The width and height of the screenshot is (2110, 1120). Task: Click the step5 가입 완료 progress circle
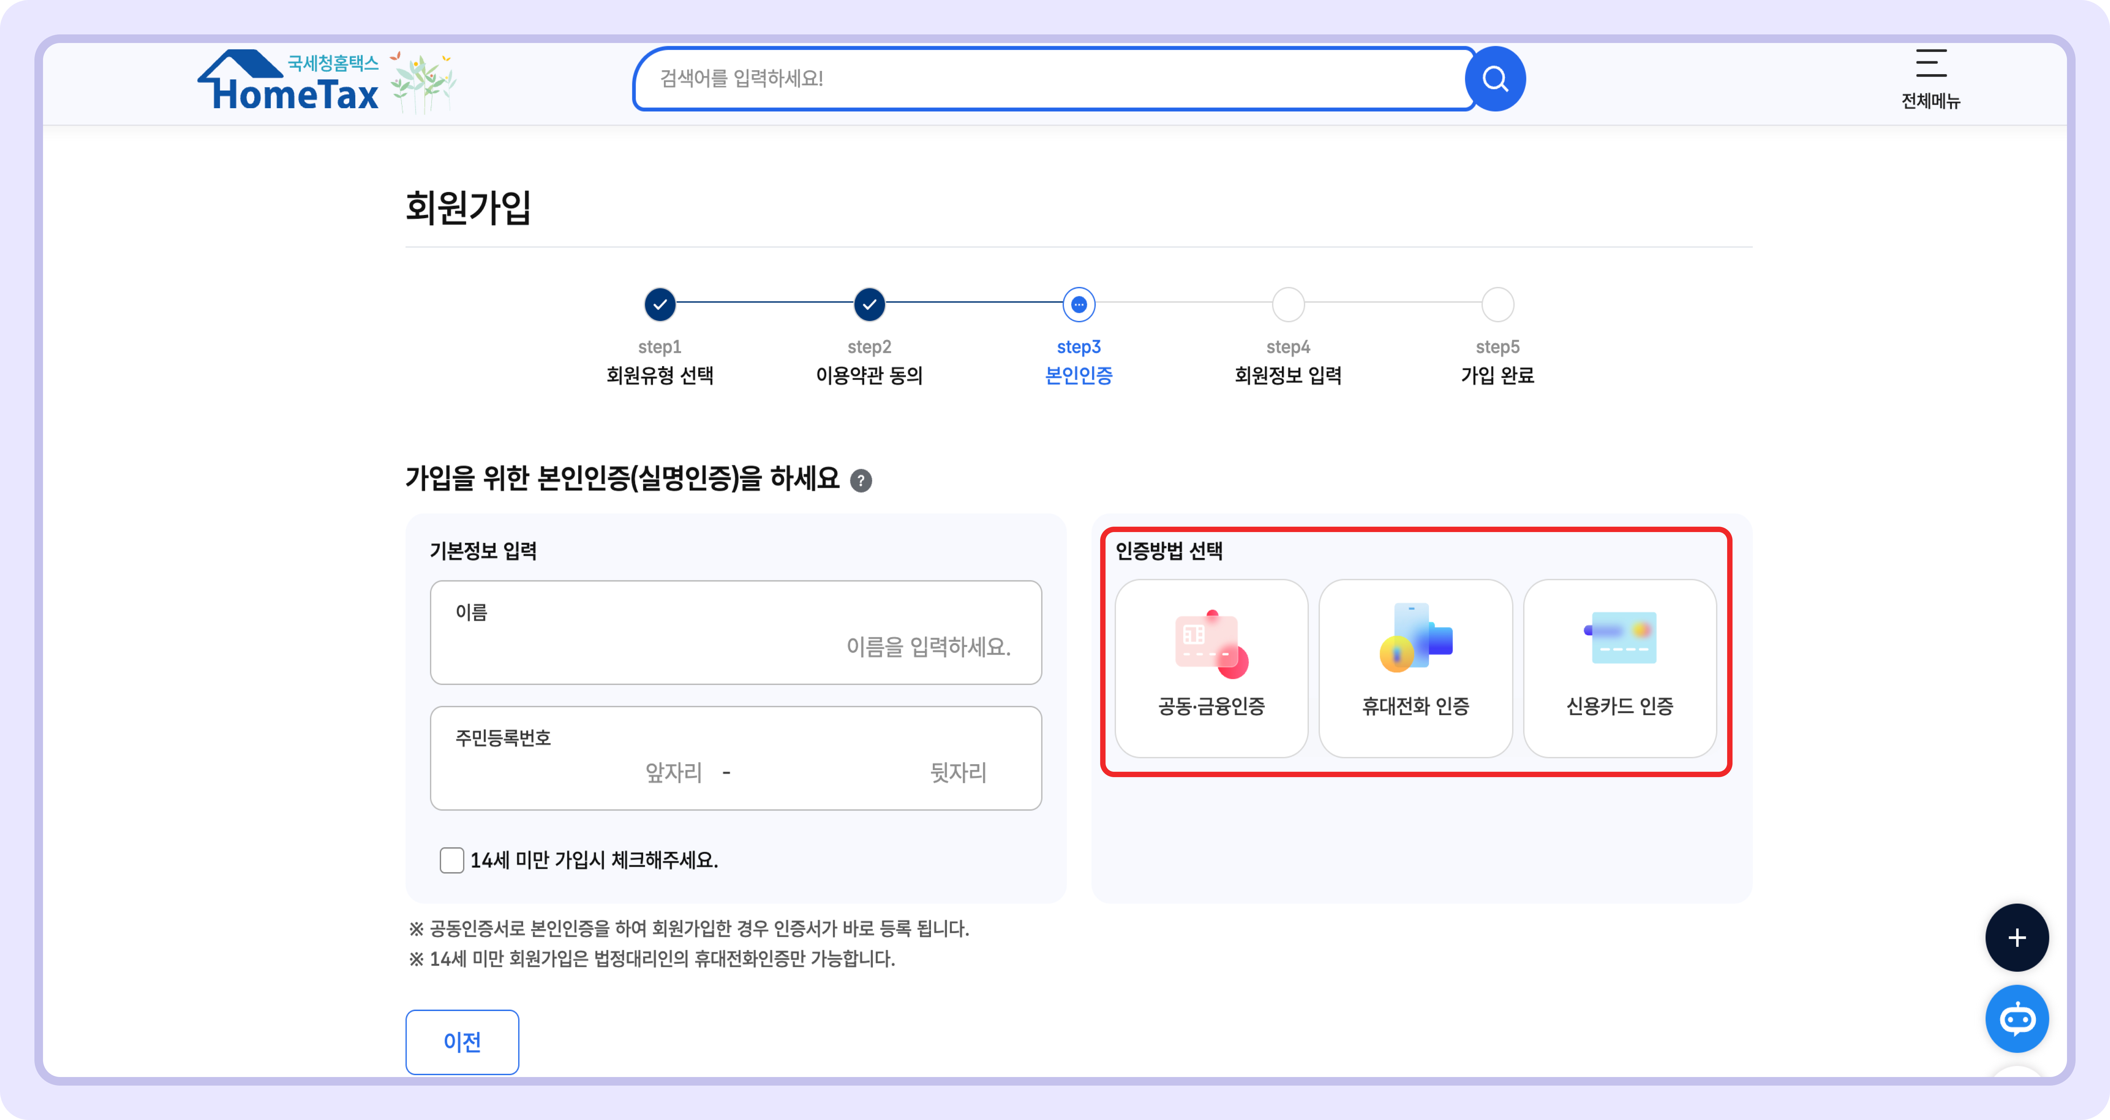coord(1498,304)
